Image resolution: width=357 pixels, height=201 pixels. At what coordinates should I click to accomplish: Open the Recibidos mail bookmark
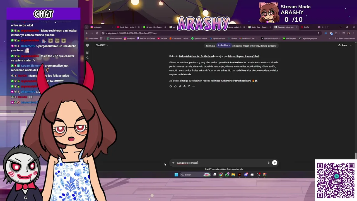(x=249, y=38)
